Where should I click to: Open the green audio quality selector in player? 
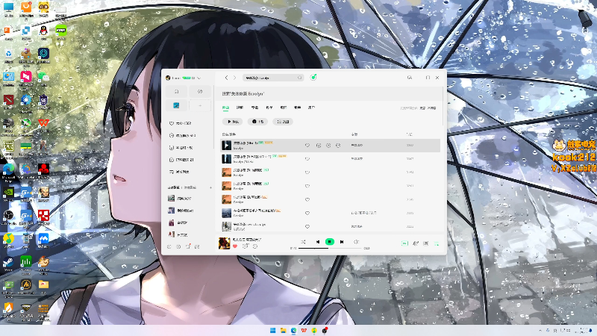pyautogui.click(x=404, y=243)
